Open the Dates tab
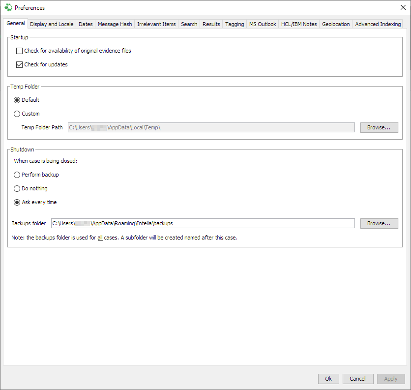411x390 pixels. (x=86, y=24)
